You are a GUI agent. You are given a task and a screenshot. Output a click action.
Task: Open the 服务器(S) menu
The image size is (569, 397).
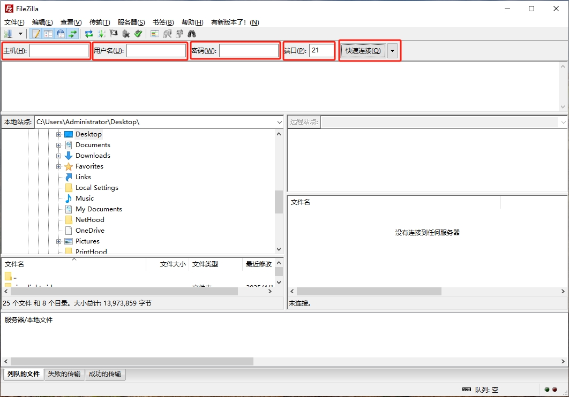click(131, 22)
